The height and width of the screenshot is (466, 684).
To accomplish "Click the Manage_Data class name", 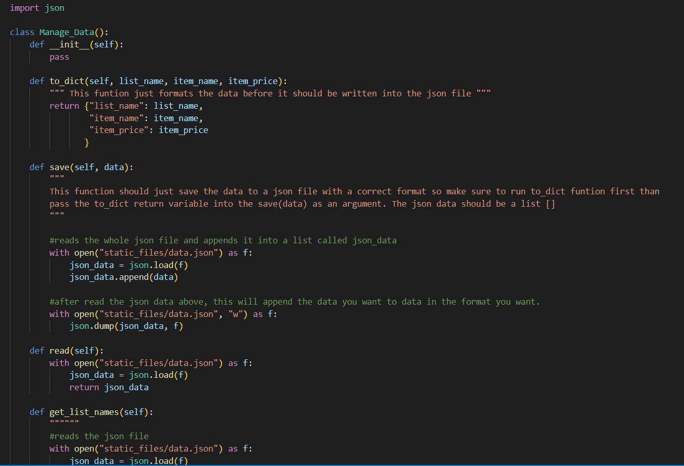I will click(x=65, y=31).
